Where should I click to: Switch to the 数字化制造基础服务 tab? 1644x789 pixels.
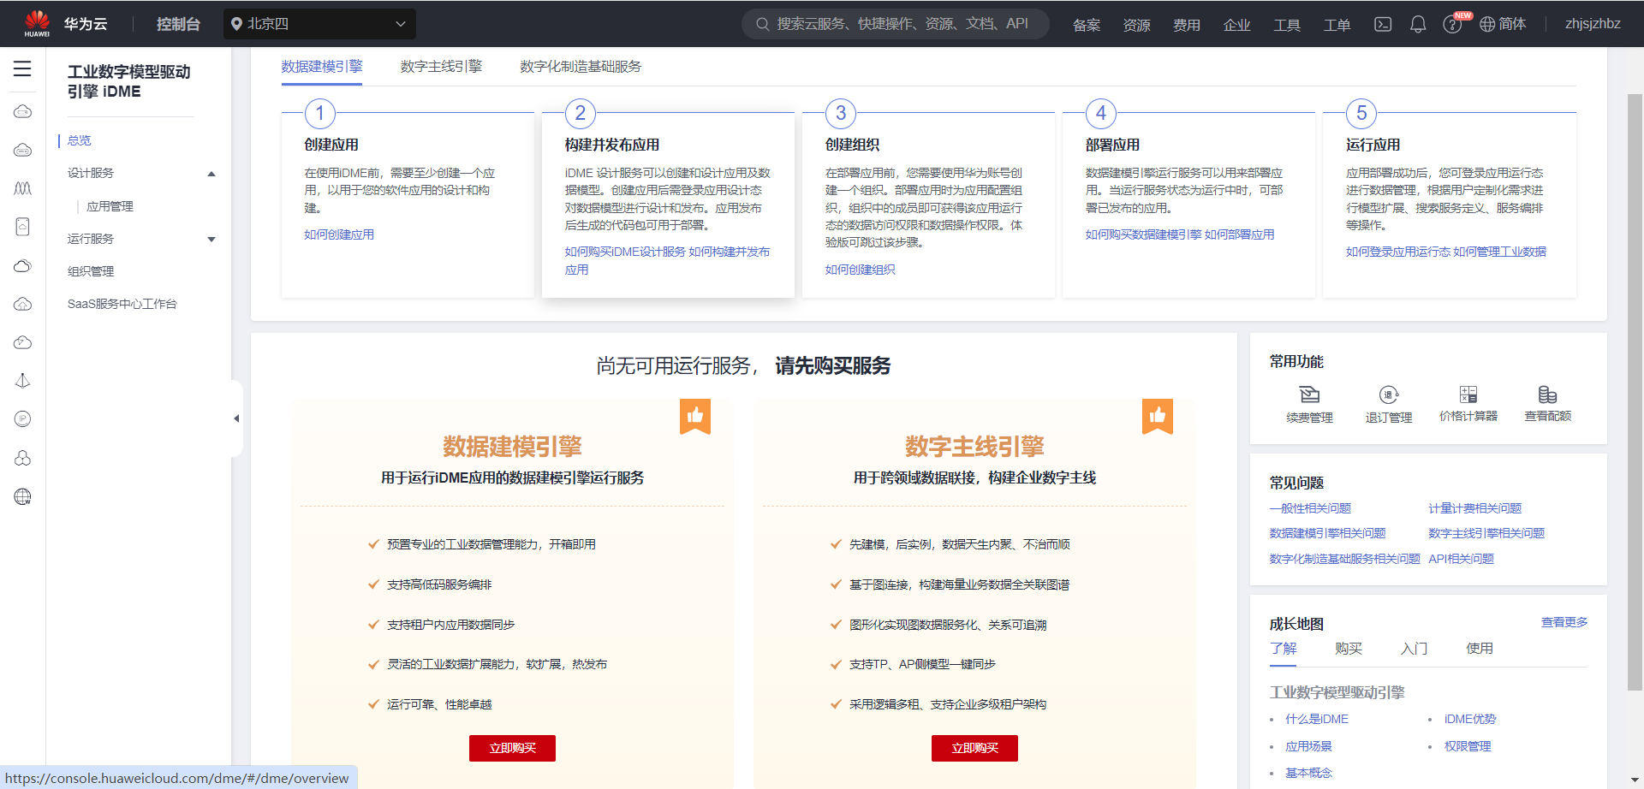click(581, 67)
